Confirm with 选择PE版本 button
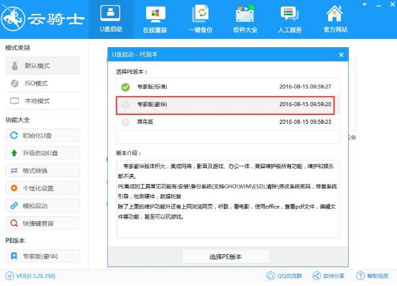Image resolution: width=397 pixels, height=286 pixels. 226,257
